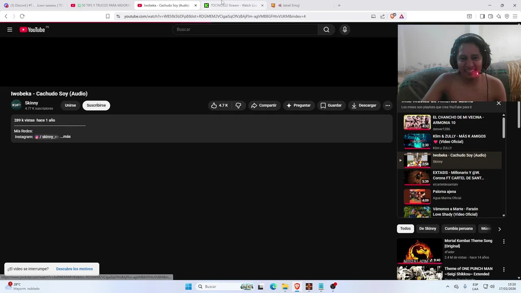Like the video with thumbs up
The image size is (521, 293).
tap(219, 105)
